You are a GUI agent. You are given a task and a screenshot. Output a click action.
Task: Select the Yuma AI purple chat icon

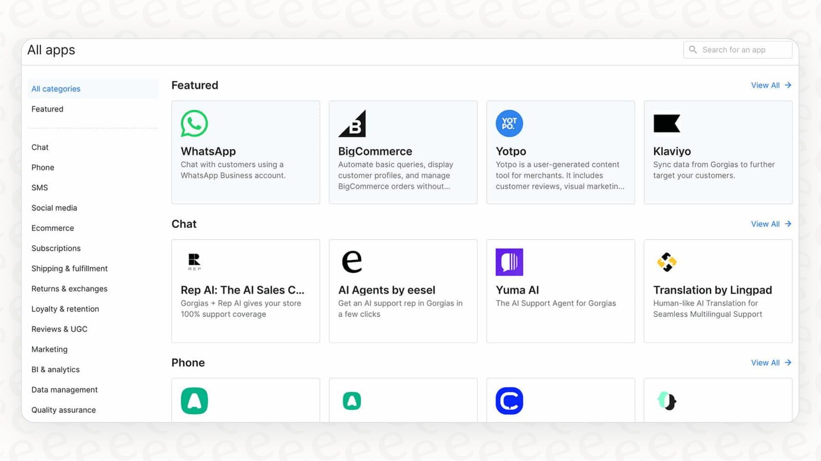509,262
